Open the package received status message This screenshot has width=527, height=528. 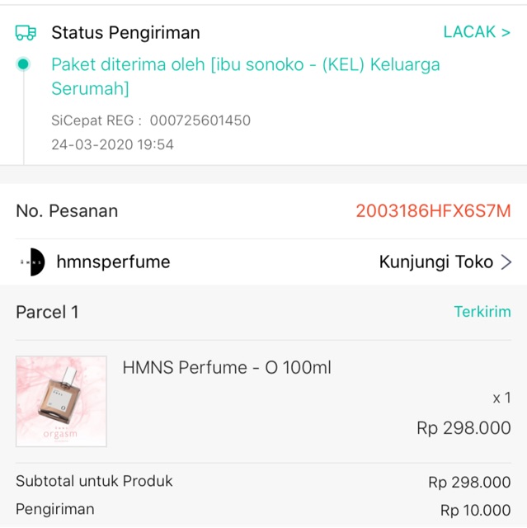coord(245,76)
